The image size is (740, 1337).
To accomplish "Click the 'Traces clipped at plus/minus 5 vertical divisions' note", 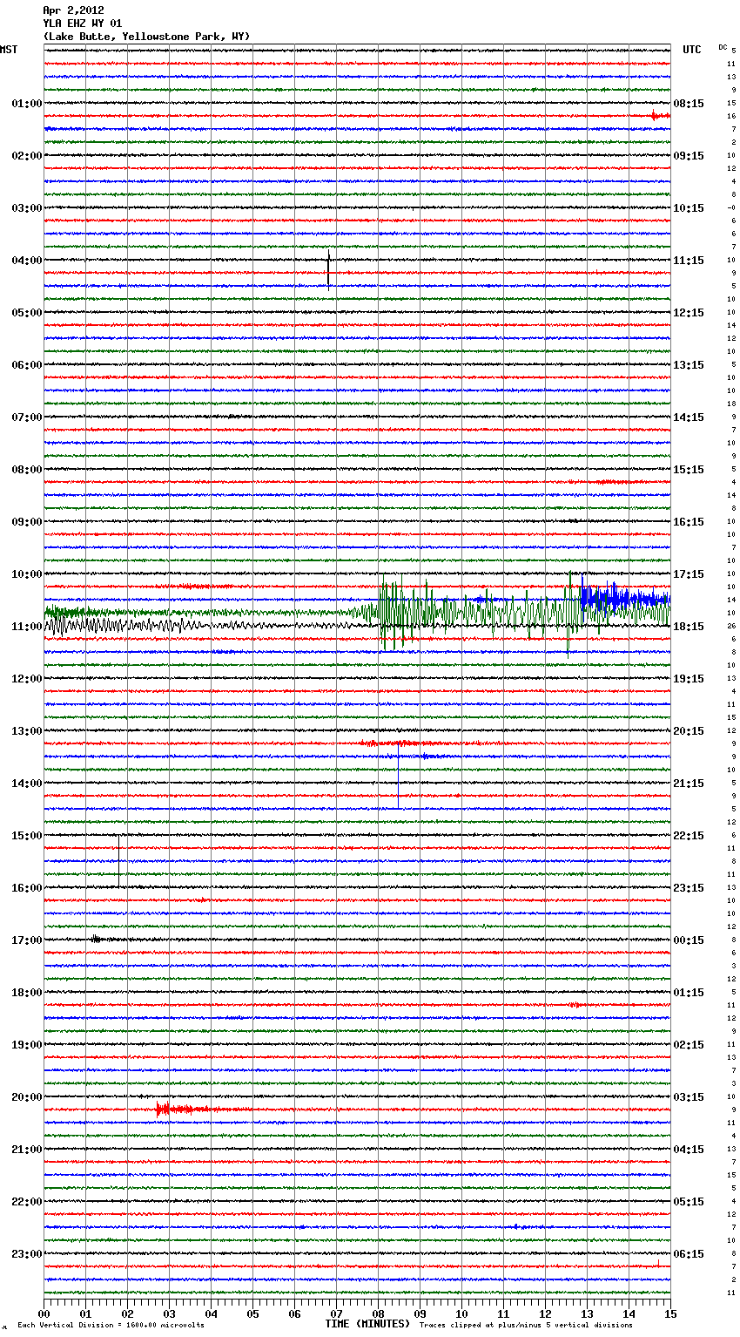I will 526,1326.
